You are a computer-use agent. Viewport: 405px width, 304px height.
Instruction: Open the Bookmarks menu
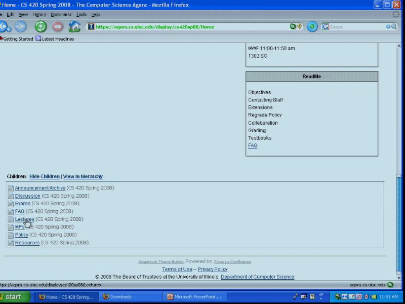point(61,15)
